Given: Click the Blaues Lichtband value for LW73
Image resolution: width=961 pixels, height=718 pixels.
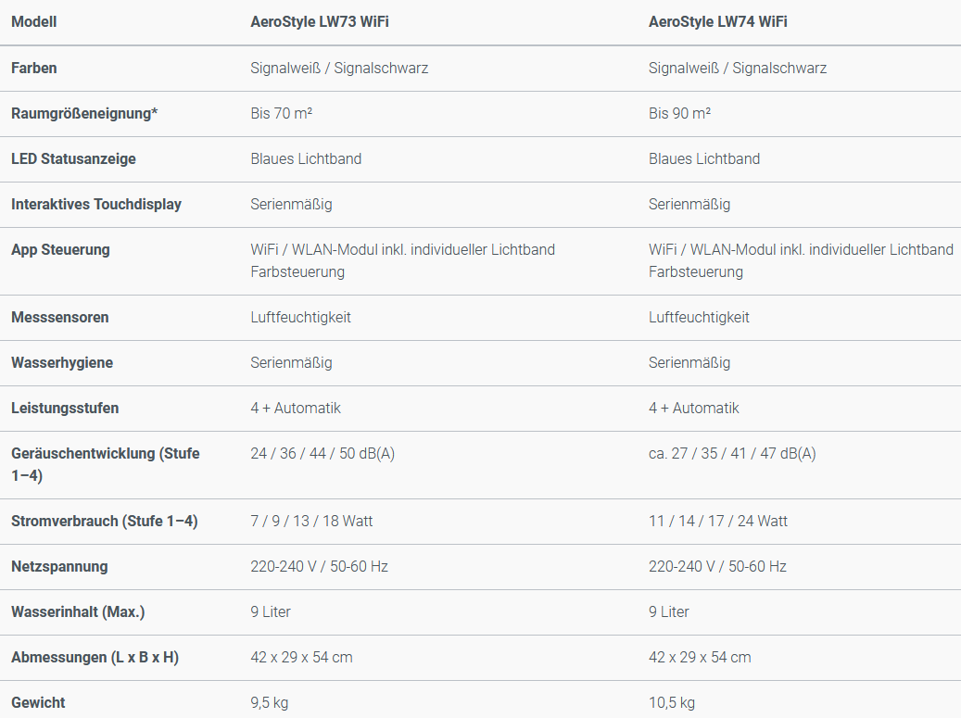Looking at the screenshot, I should [304, 158].
